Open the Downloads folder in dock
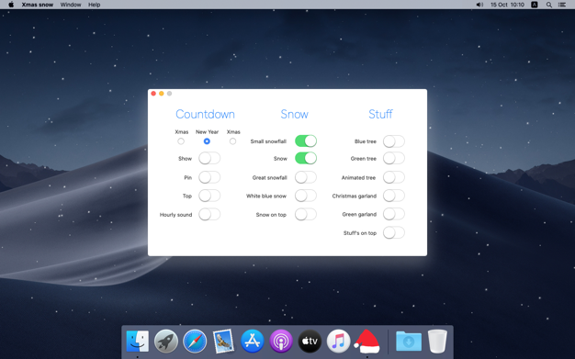575x359 pixels. tap(409, 342)
